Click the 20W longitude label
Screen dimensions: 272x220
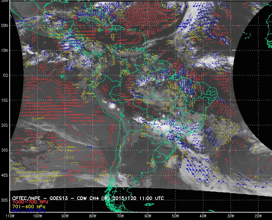click(258, 216)
